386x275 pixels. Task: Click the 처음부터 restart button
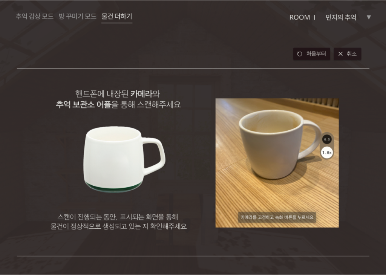(311, 54)
